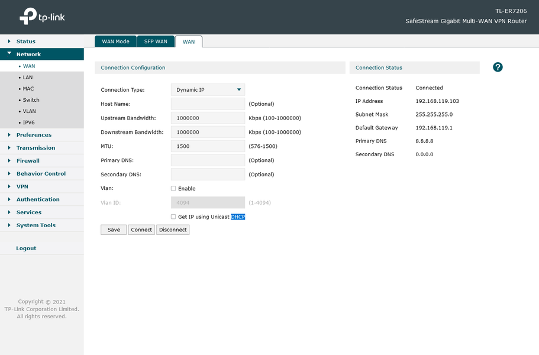539x355 pixels.
Task: Focus the Primary DNS input field
Action: [208, 160]
